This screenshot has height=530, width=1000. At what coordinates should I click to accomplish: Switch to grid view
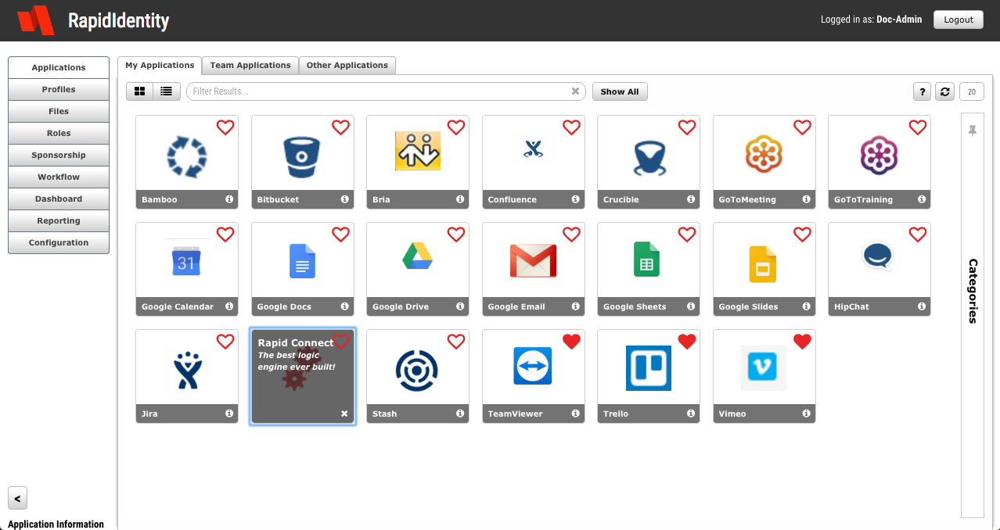[x=139, y=91]
